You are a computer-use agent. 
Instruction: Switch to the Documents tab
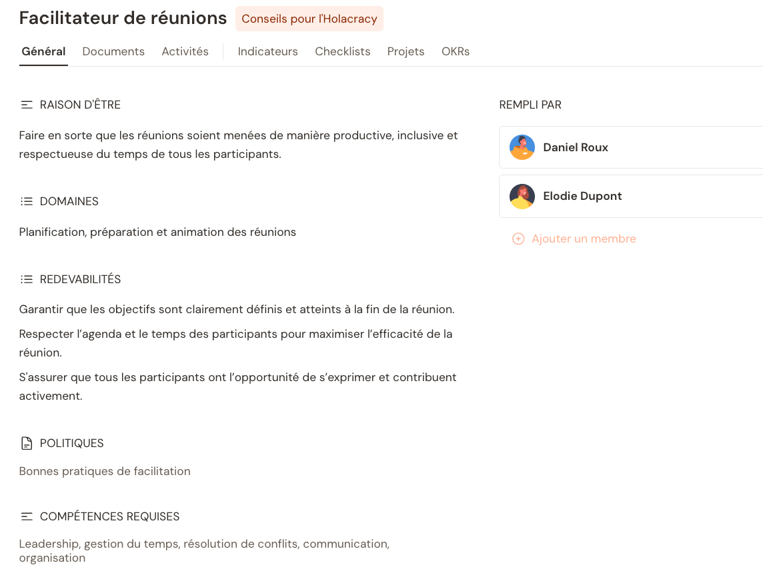click(x=113, y=51)
